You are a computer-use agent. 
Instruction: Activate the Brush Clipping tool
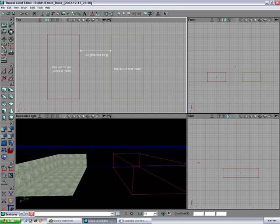[x=4, y=46]
